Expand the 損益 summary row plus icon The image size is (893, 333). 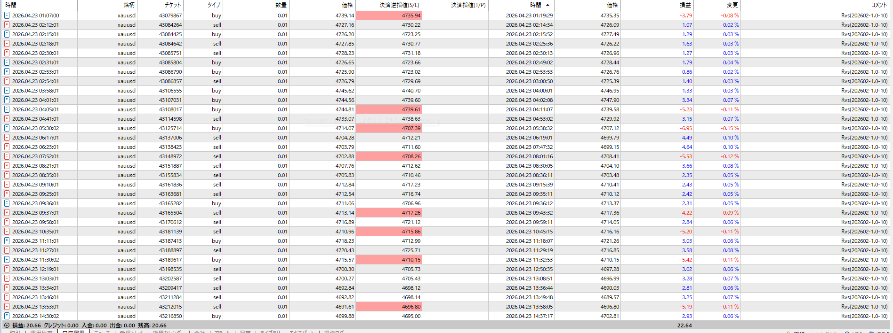tap(7, 325)
